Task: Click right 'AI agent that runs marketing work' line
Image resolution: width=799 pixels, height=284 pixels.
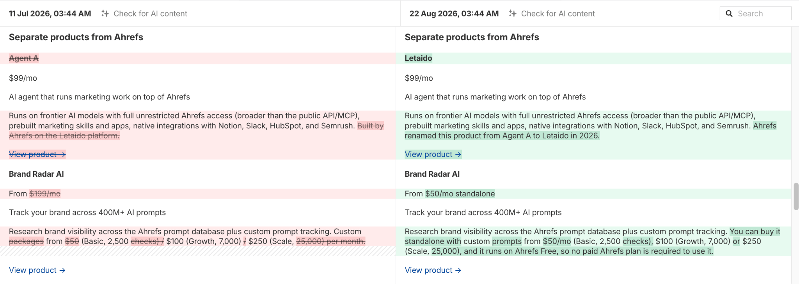Action: [495, 97]
